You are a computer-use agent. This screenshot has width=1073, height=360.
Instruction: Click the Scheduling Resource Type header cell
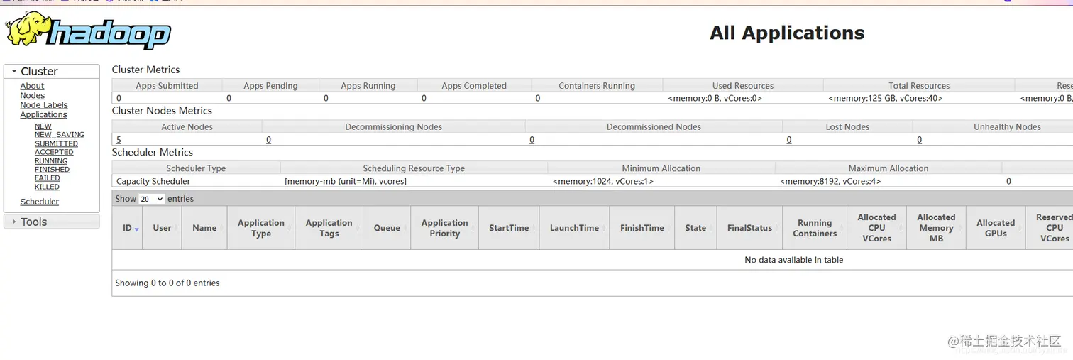tap(414, 168)
